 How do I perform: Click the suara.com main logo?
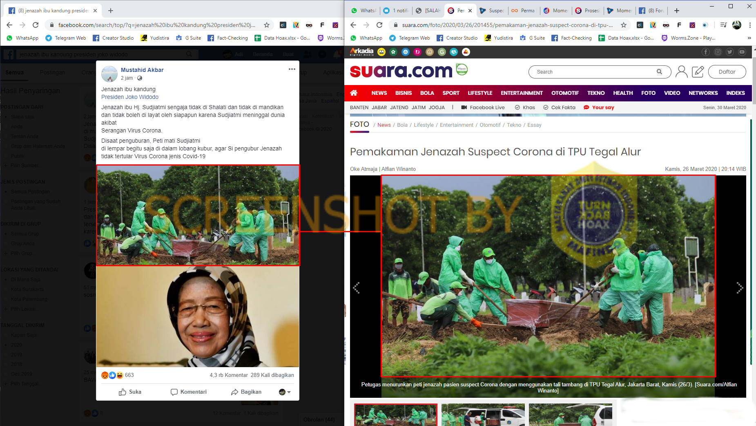[401, 71]
